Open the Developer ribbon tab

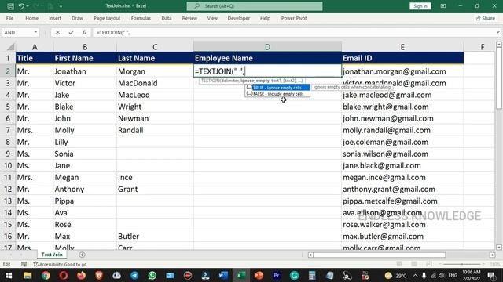click(239, 18)
